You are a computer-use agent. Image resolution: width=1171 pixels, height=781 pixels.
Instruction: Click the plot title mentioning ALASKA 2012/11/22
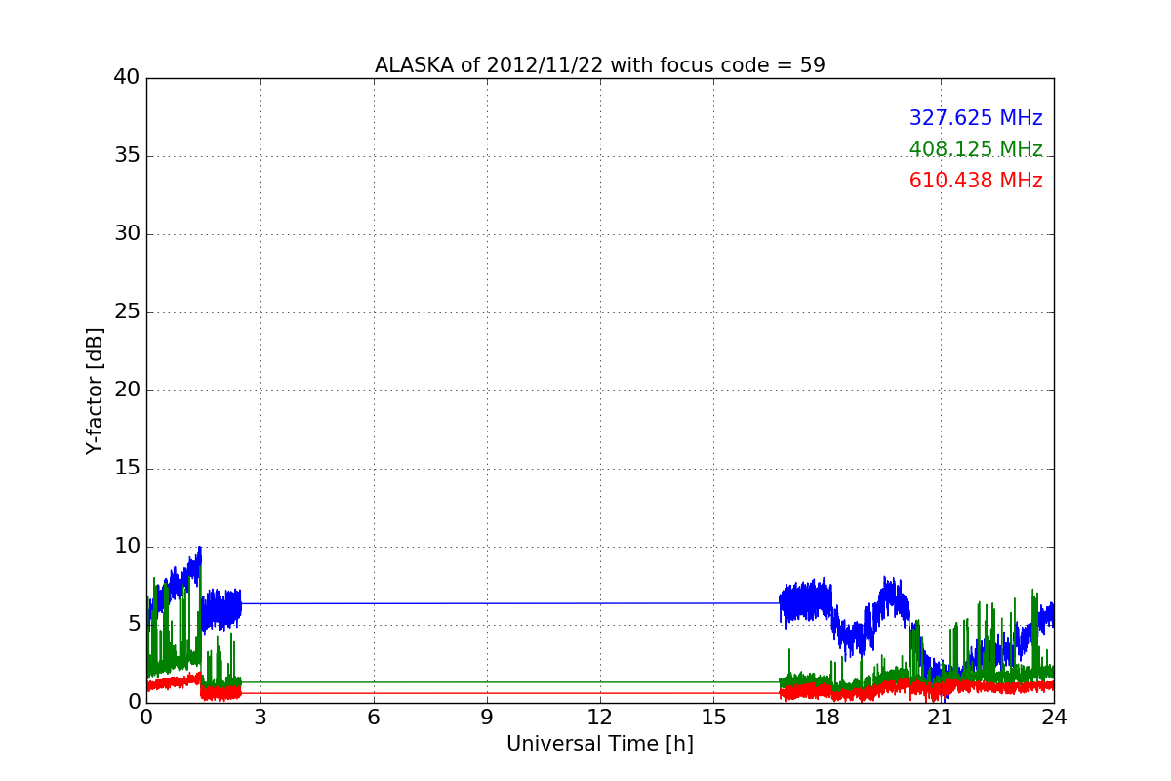(600, 65)
